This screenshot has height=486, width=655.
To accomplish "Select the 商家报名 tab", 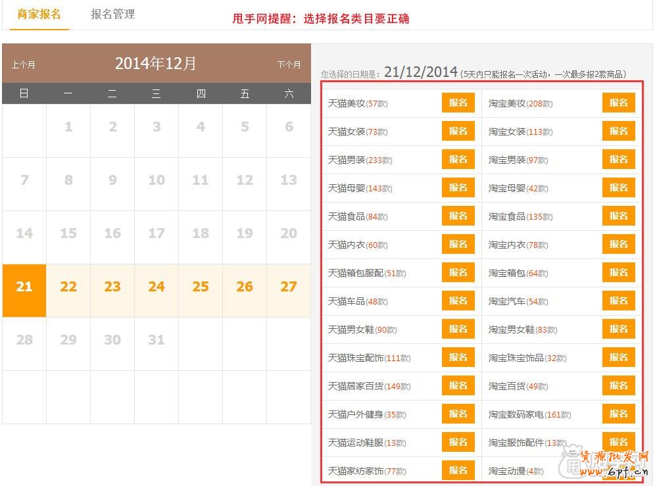I will (x=39, y=14).
